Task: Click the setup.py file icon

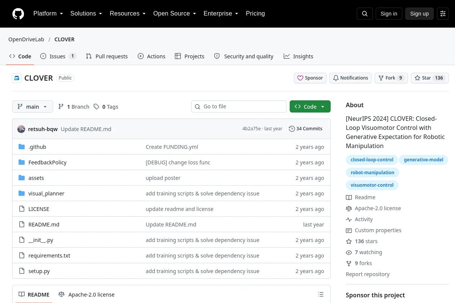Action: pyautogui.click(x=22, y=271)
